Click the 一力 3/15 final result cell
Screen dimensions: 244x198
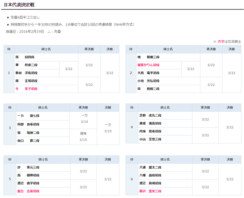tap(108, 128)
